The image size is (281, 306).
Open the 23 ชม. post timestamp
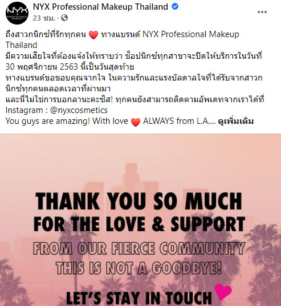pyautogui.click(x=44, y=18)
